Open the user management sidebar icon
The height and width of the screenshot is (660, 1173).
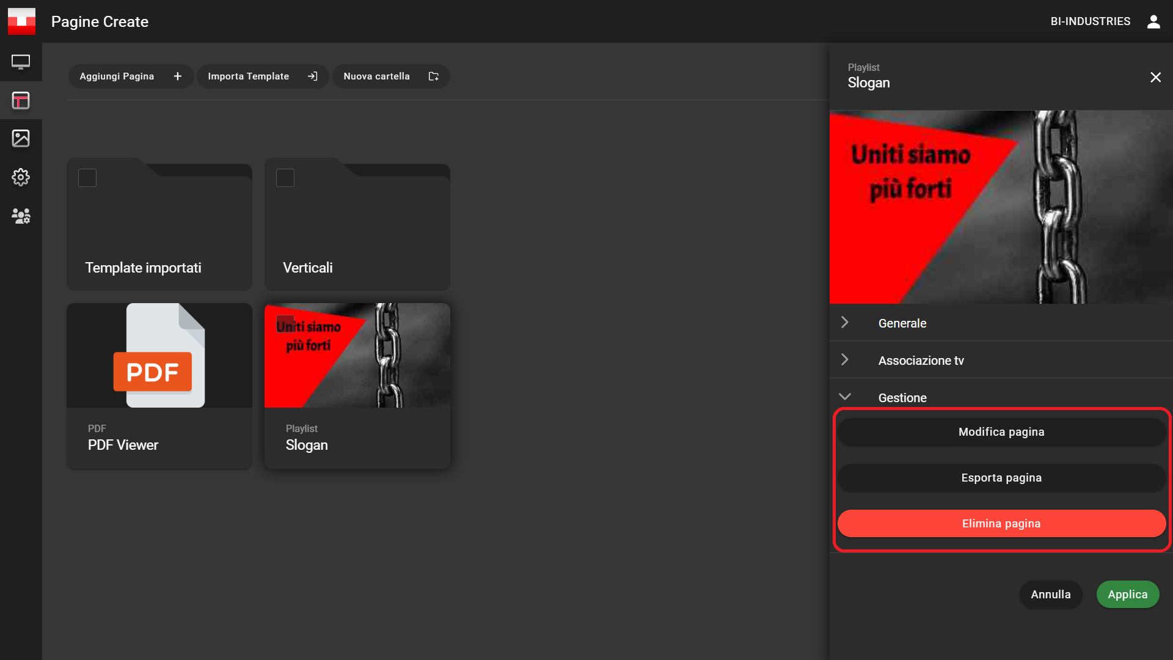click(x=21, y=216)
